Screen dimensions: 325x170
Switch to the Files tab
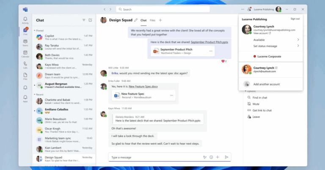pyautogui.click(x=152, y=20)
